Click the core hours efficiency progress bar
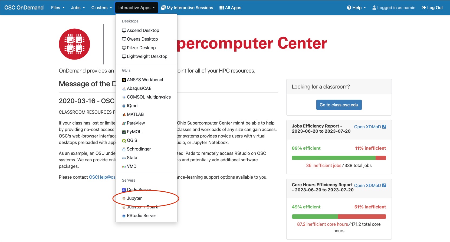This screenshot has height=242, width=450. (x=339, y=217)
